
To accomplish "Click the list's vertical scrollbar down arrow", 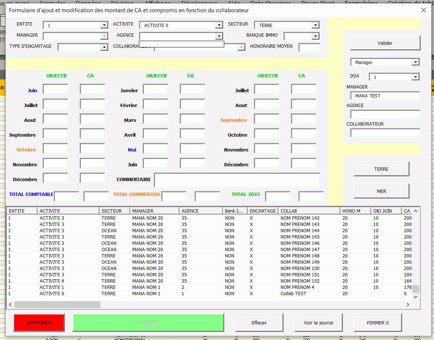I will (415, 296).
